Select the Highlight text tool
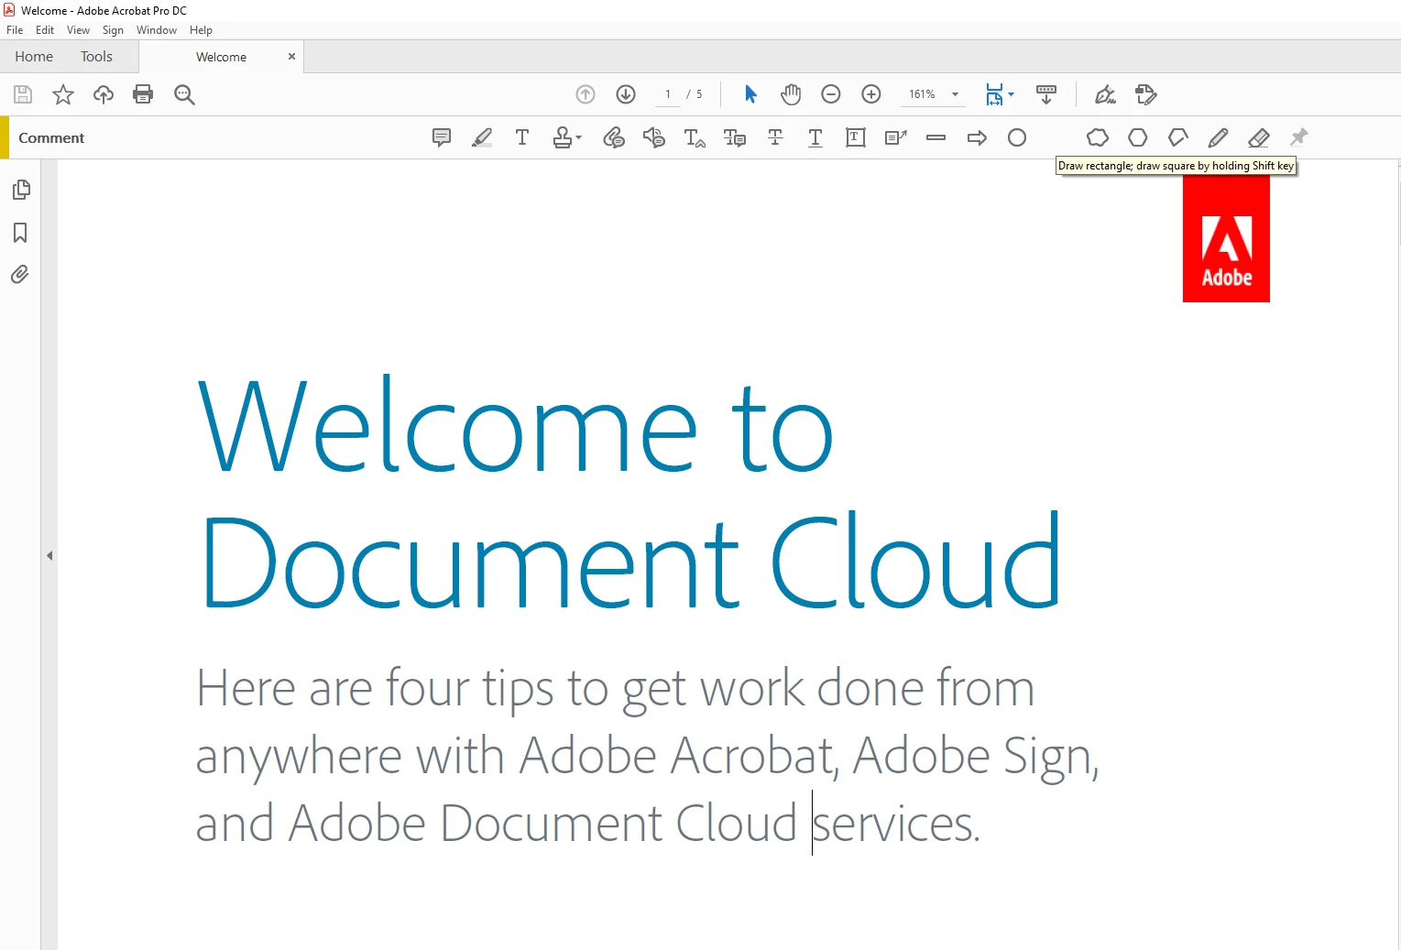 pos(482,137)
